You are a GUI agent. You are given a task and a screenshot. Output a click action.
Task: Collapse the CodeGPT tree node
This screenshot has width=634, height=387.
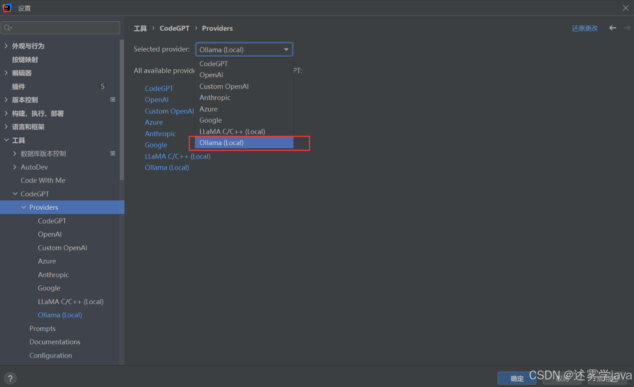[15, 194]
